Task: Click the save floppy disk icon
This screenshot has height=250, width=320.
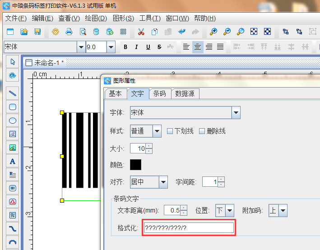Action: pyautogui.click(x=37, y=32)
